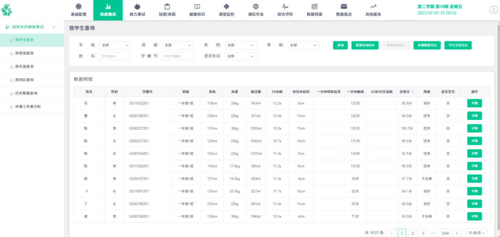Click the 17.6kg weight cell

(234, 166)
